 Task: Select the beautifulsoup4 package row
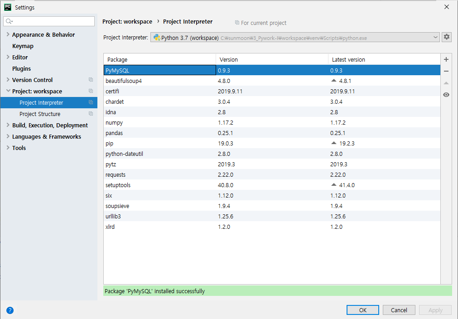tap(272, 81)
